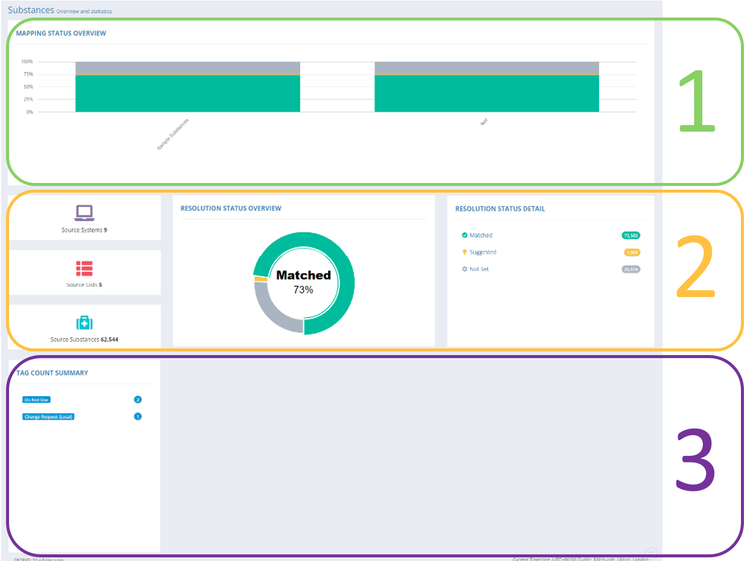Viewport: 750px width, 561px height.
Task: Click the Source Substances medkit icon
Action: (x=84, y=322)
